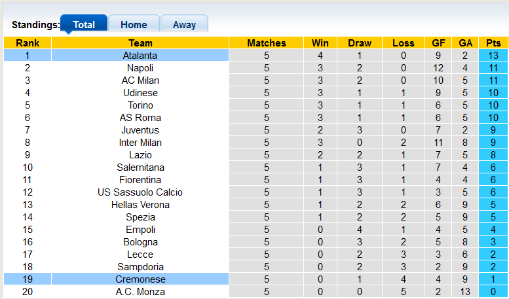Screen dimensions: 509x299
Task: Click A.C. Monza team name
Action: (140, 292)
